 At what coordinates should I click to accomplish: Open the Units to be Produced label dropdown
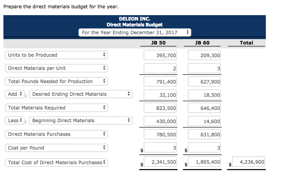coord(56,55)
